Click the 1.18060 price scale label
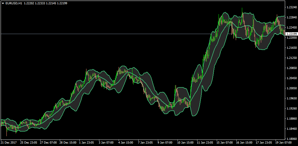Viewport: 298px width, 146px height. 292,139
